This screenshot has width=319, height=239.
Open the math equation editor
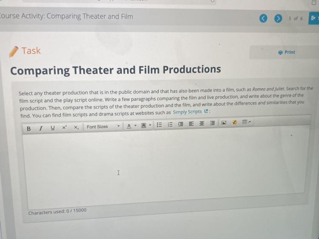click(234, 122)
